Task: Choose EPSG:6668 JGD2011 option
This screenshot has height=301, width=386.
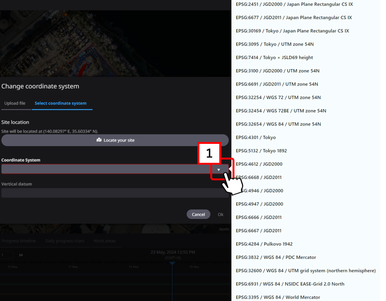Action: (x=259, y=177)
